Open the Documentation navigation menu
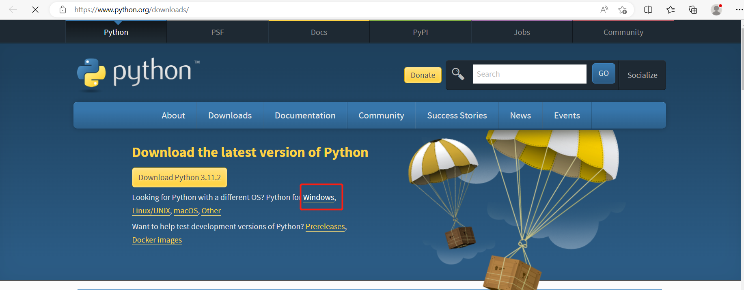The height and width of the screenshot is (290, 744). tap(305, 116)
